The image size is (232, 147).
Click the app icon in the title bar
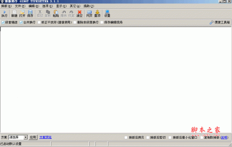(x=2, y=2)
